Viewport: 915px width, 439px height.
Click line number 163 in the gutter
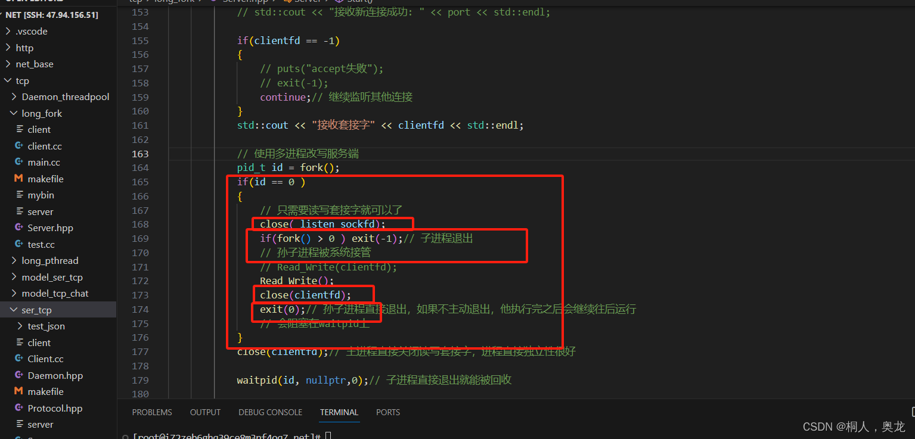[140, 154]
